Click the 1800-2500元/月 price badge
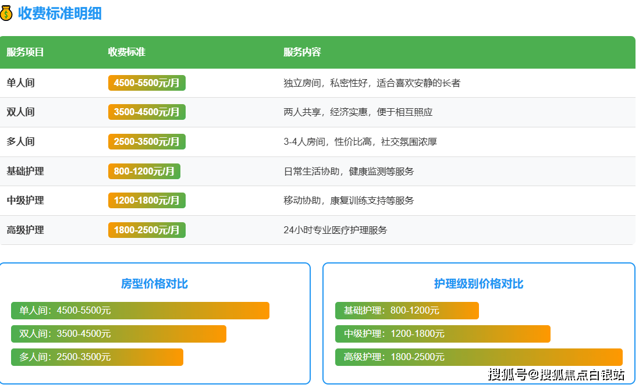This screenshot has width=639, height=388. [147, 230]
